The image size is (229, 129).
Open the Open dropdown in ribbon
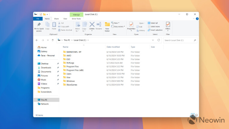point(142,23)
